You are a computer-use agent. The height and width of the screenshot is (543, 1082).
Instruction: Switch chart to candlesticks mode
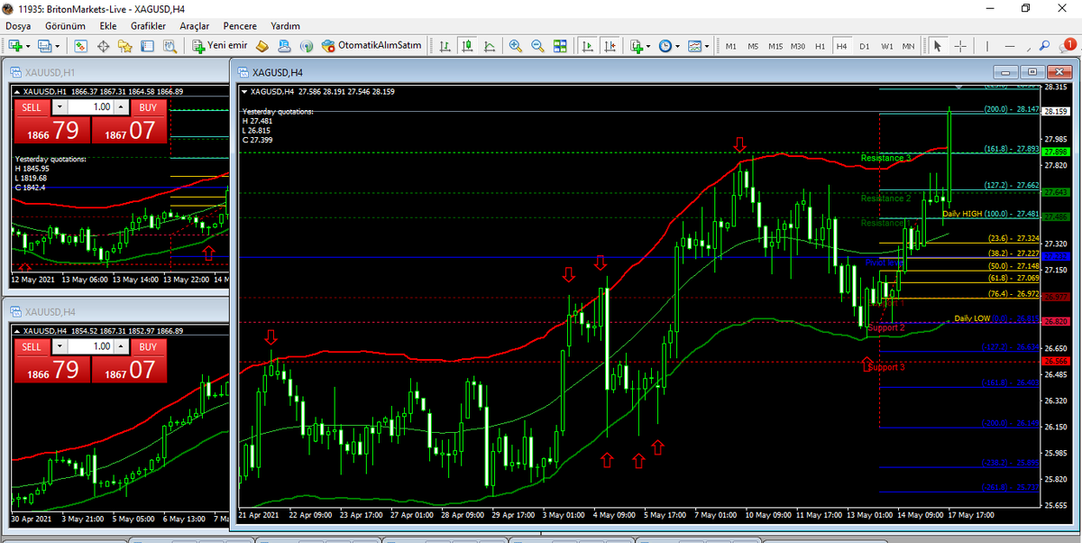click(468, 45)
